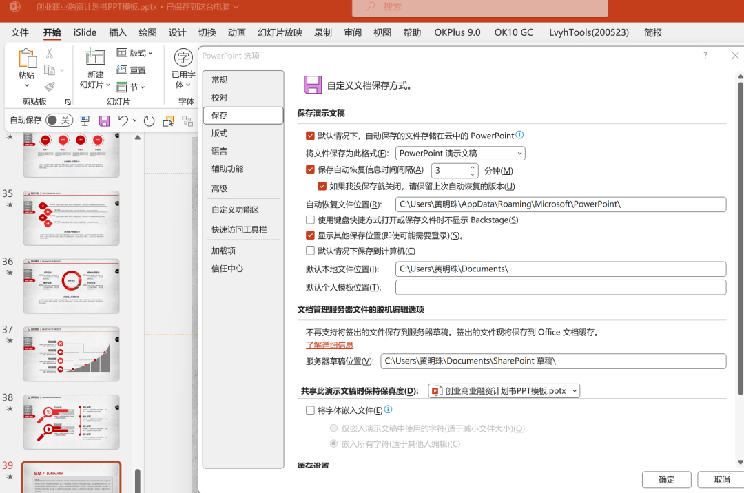
Task: Open the save file format dropdown
Action: pyautogui.click(x=459, y=153)
